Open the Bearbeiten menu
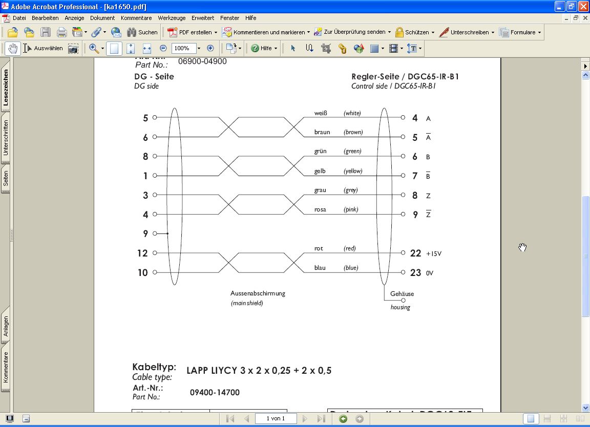Screen dimensions: 590x427 pyautogui.click(x=45, y=18)
